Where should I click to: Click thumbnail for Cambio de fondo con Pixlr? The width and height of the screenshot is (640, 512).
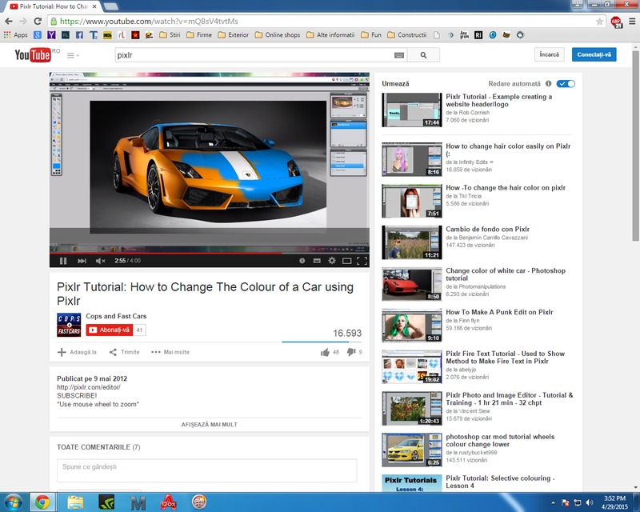click(x=412, y=242)
